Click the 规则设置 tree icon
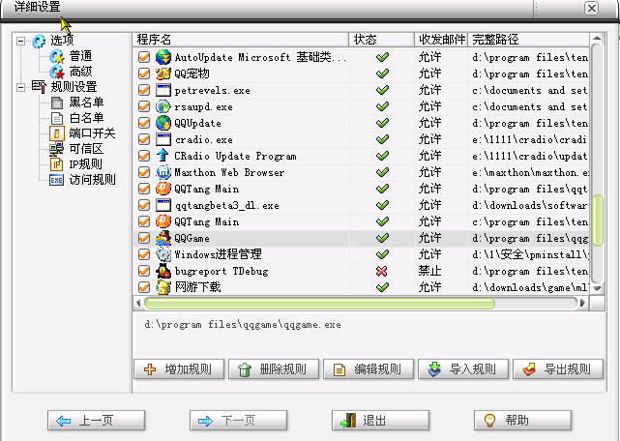Image resolution: width=620 pixels, height=441 pixels. 39,87
